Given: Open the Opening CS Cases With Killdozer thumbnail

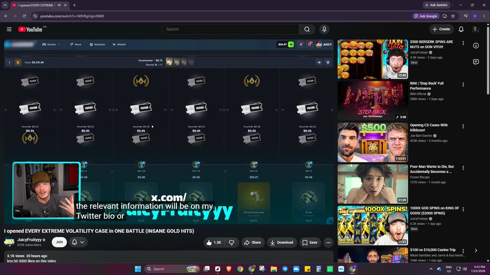Looking at the screenshot, I should 372,142.
